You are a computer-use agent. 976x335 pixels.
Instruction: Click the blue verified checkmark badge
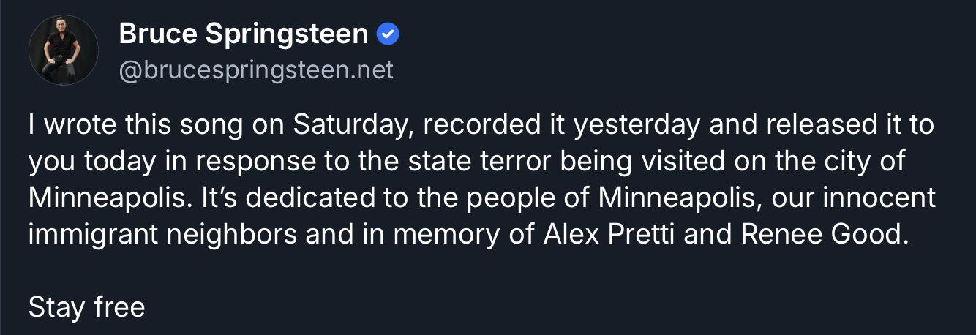click(x=388, y=34)
